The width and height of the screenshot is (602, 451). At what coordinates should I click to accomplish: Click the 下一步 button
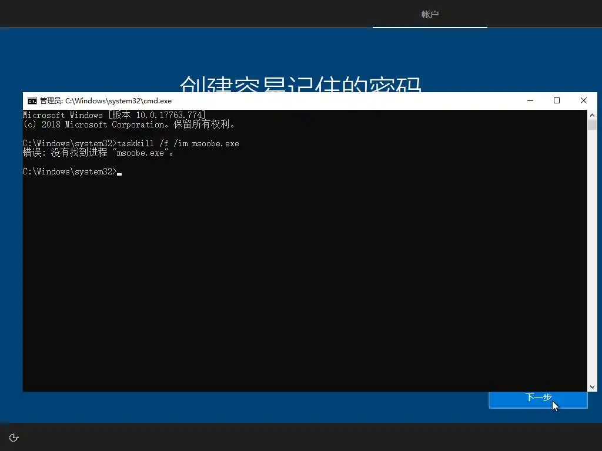click(x=539, y=399)
